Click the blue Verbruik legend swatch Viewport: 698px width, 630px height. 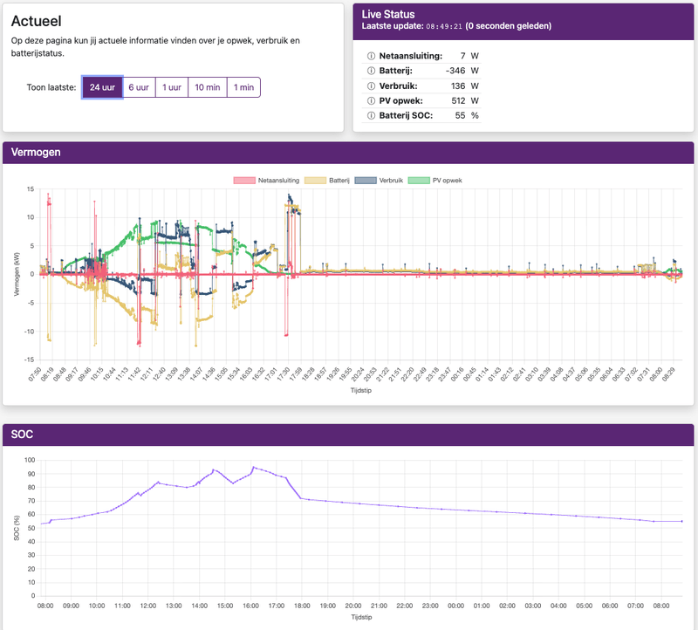tap(366, 181)
